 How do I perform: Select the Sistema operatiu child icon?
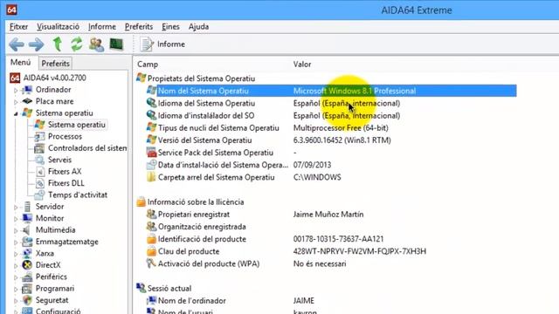tap(39, 125)
